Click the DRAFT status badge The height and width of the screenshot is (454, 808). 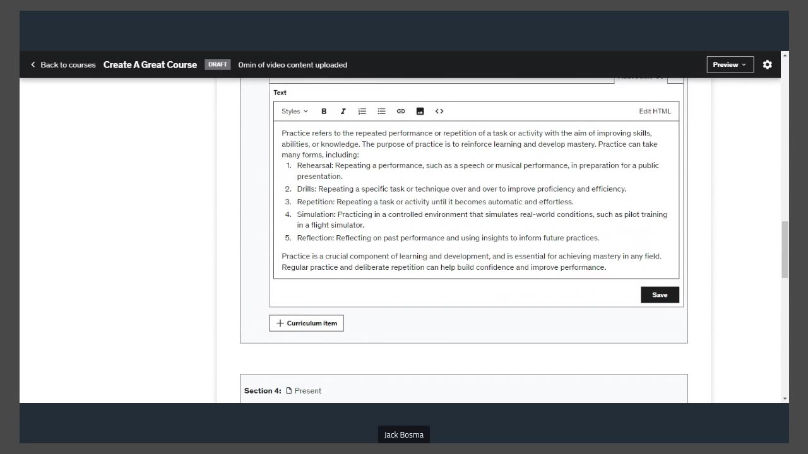[x=218, y=64]
